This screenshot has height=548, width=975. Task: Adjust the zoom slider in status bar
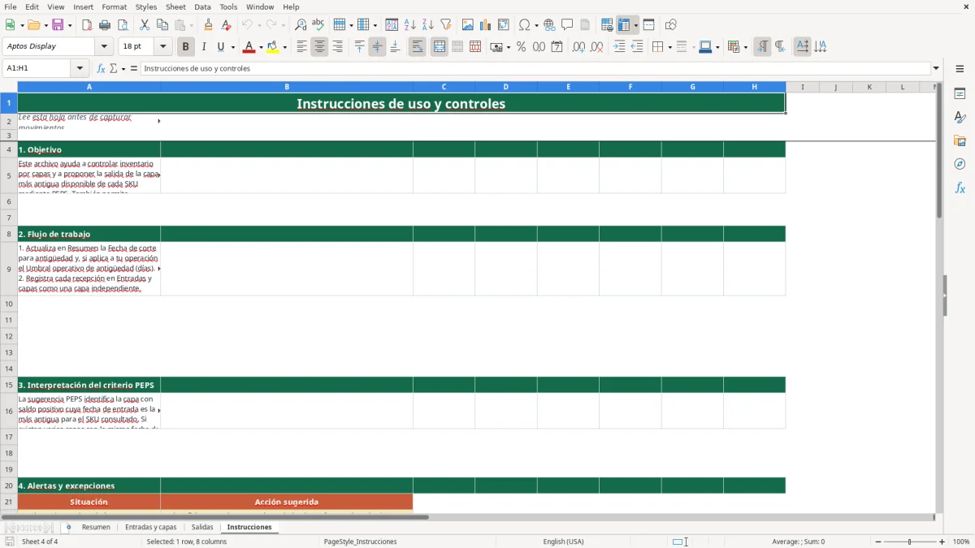click(x=910, y=542)
